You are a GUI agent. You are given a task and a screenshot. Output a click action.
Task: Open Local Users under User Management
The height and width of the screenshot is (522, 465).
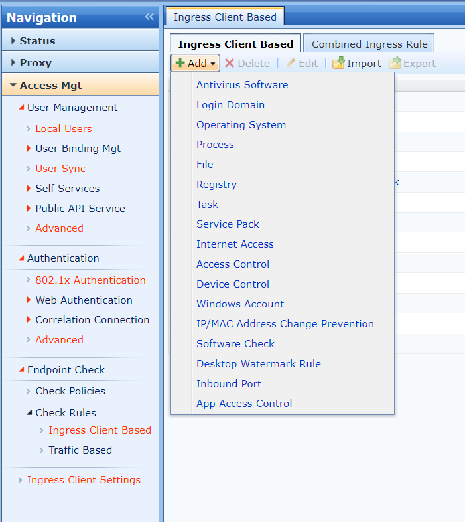(64, 129)
